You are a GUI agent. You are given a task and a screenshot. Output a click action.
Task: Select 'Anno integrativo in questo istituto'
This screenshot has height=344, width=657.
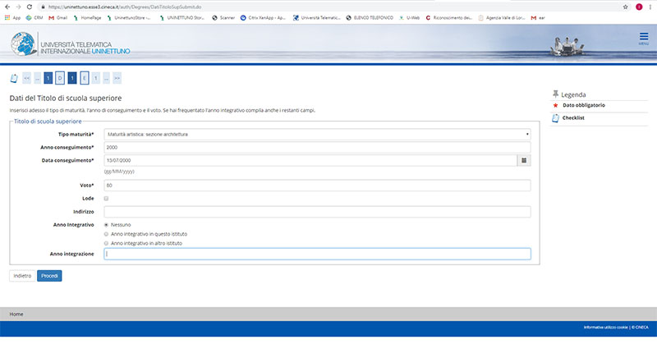[x=107, y=234]
